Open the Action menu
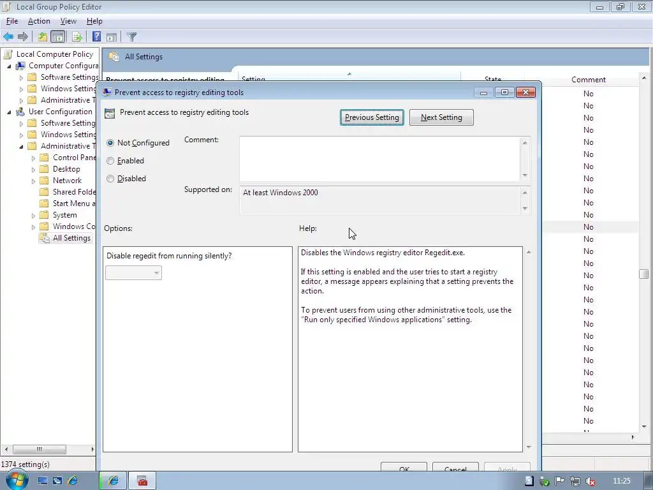Viewport: 653px width, 490px height. click(x=39, y=21)
